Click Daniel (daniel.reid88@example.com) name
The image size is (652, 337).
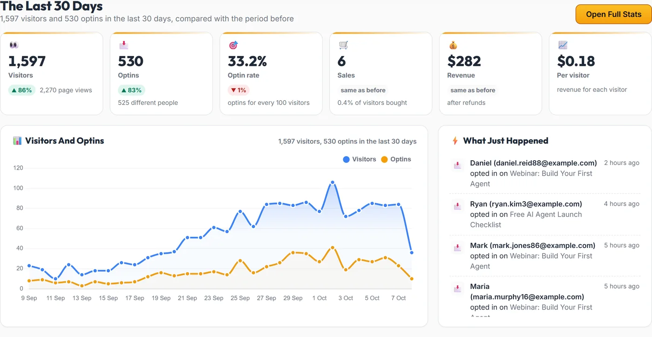[x=533, y=163]
